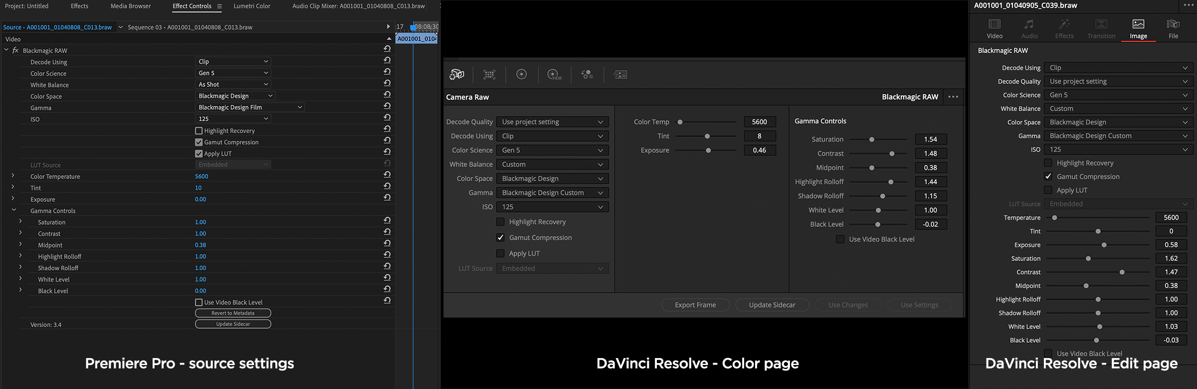The image size is (1197, 389).
Task: Enable Use Video Black Level in Premiere
Action: [199, 302]
